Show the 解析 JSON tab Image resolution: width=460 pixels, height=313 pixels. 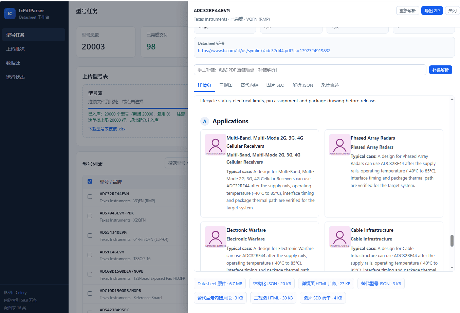[303, 85]
